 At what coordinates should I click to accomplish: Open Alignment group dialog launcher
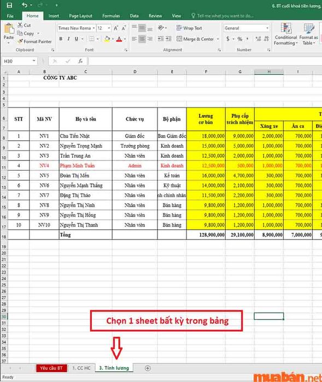219,50
